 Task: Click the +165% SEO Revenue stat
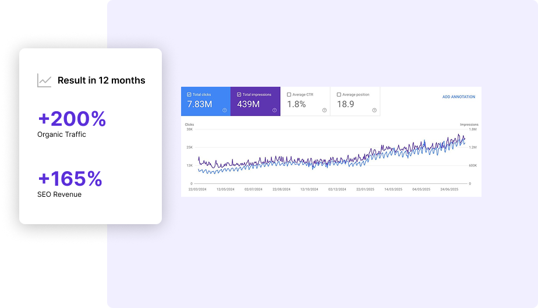pyautogui.click(x=70, y=179)
